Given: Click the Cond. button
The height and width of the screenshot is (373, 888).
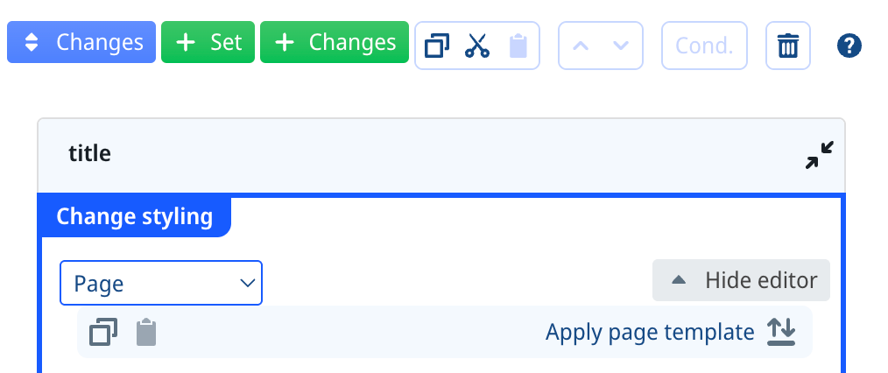Looking at the screenshot, I should click(704, 46).
